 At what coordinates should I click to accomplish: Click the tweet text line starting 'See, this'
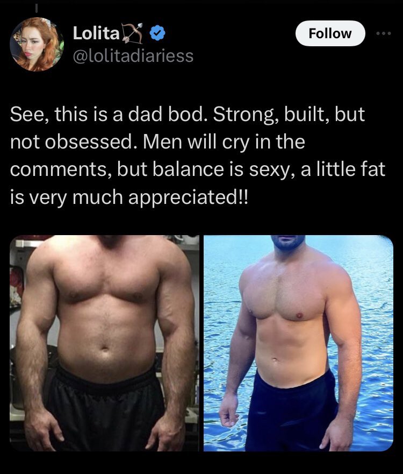188,114
